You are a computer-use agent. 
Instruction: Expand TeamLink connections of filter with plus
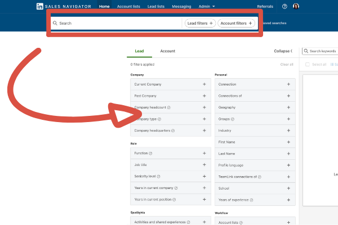pyautogui.click(x=288, y=177)
